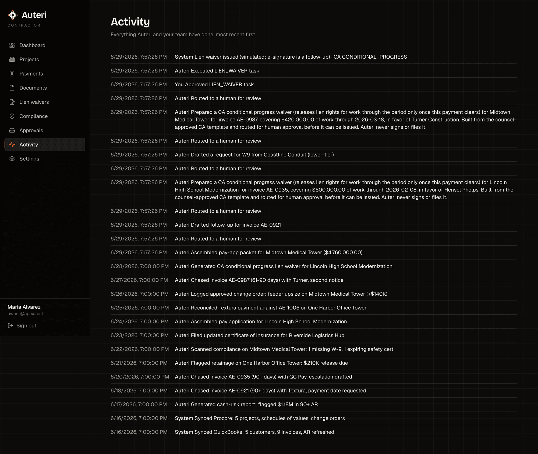The width and height of the screenshot is (538, 454).
Task: Click 'Drafted a request for W9' entry
Action: (314, 155)
